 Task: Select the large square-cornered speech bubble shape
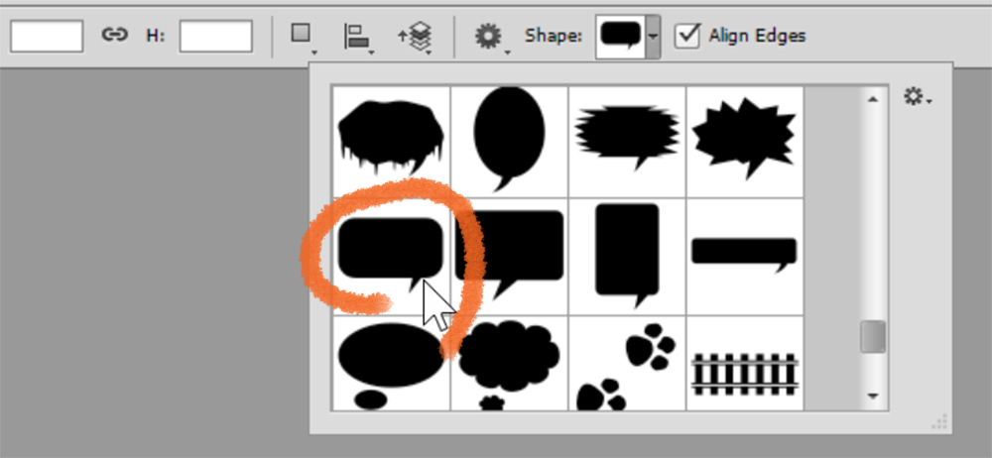pyautogui.click(x=509, y=256)
